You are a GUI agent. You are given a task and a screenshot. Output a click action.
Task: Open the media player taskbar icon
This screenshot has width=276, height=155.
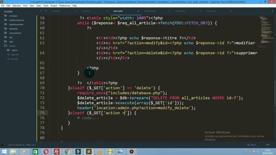(x=24, y=152)
